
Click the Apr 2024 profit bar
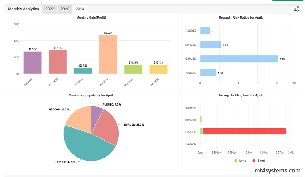[x=108, y=54]
